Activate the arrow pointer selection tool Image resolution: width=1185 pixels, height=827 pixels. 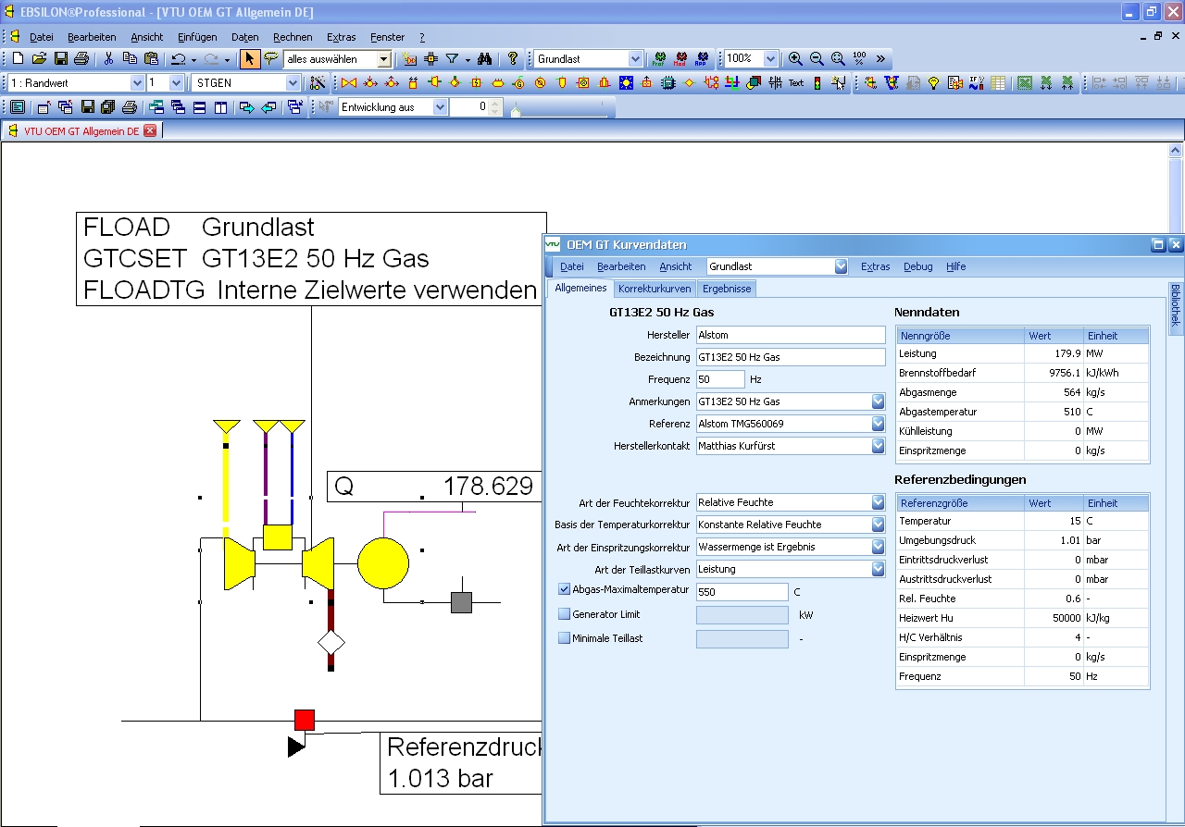coord(250,59)
